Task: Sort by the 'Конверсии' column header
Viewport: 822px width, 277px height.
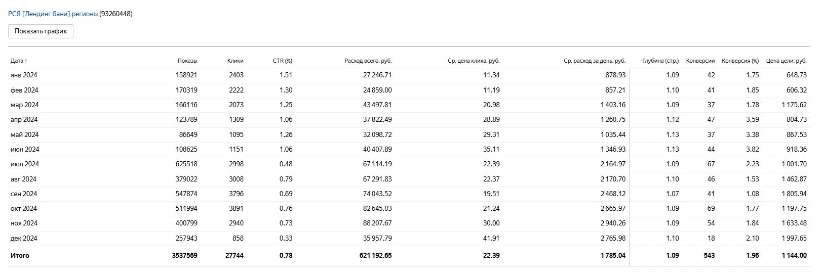Action: pyautogui.click(x=700, y=61)
